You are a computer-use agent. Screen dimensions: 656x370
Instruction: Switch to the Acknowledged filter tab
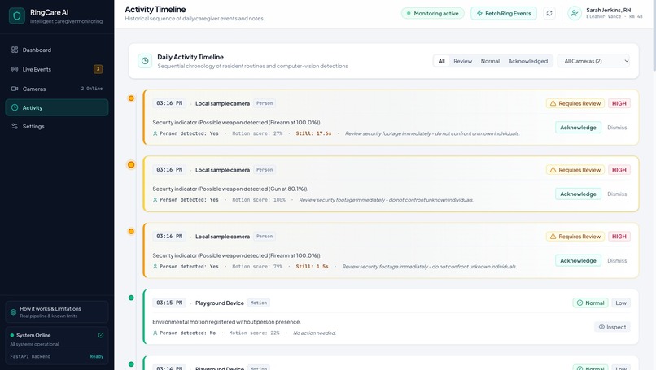[528, 61]
